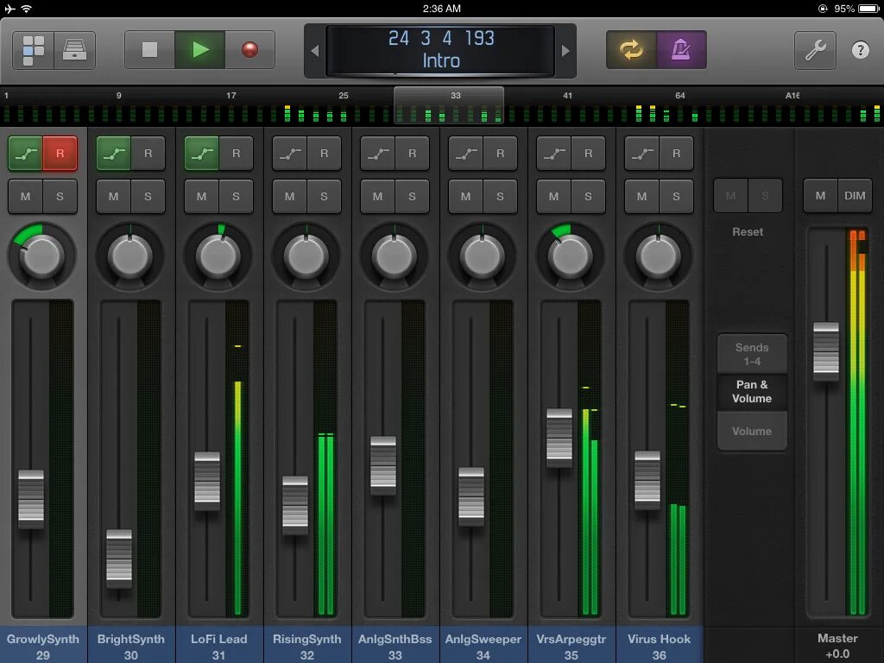Enable automation on RisingSynth channel

pos(289,154)
